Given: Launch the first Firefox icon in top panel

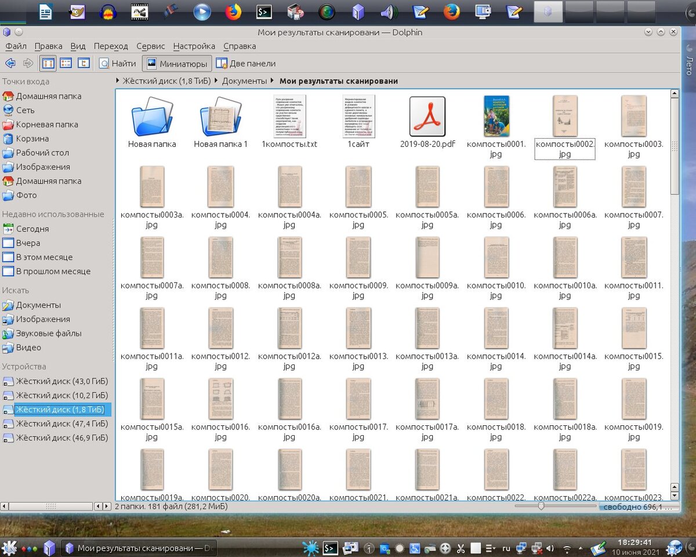Looking at the screenshot, I should [233, 11].
